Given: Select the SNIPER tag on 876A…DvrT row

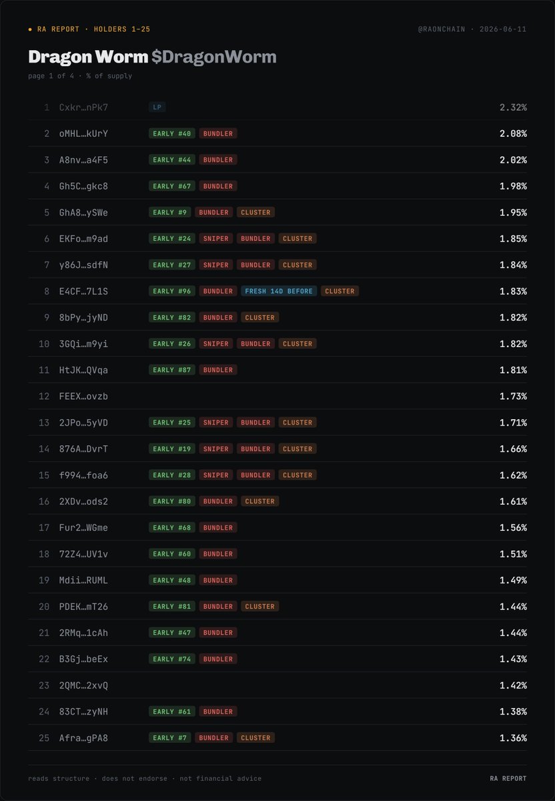Looking at the screenshot, I should click(x=216, y=449).
